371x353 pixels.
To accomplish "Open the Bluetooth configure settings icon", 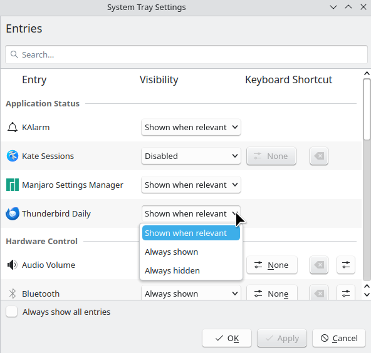I will pyautogui.click(x=346, y=293).
